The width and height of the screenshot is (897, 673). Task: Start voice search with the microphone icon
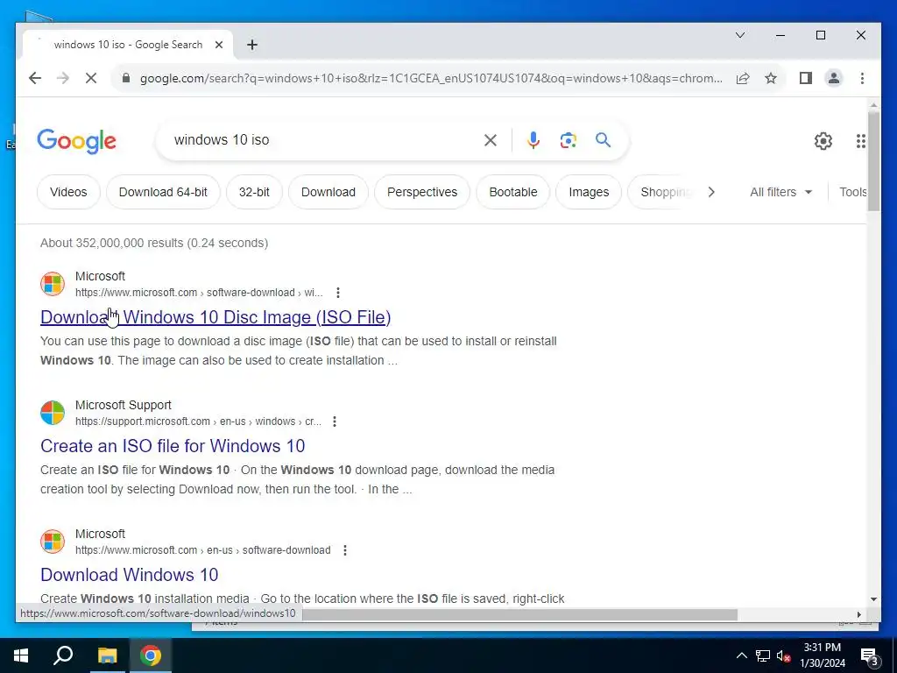point(533,140)
